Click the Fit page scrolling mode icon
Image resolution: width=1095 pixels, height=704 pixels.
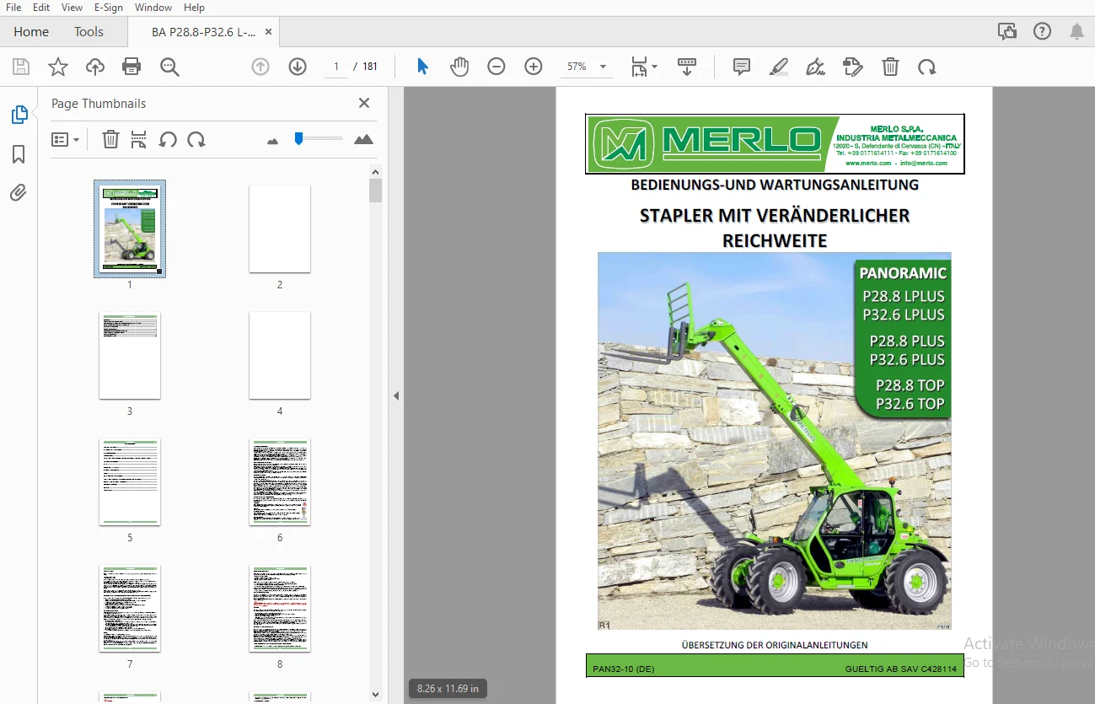click(639, 67)
